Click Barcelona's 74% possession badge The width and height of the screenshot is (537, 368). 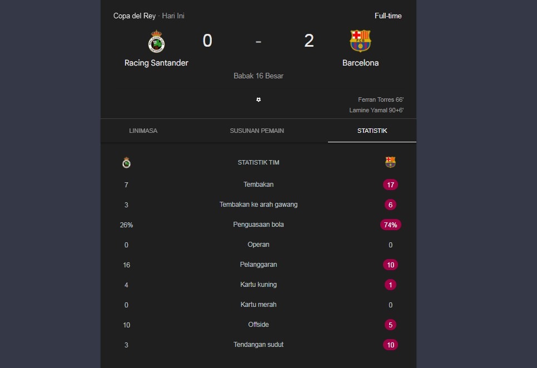pos(390,225)
